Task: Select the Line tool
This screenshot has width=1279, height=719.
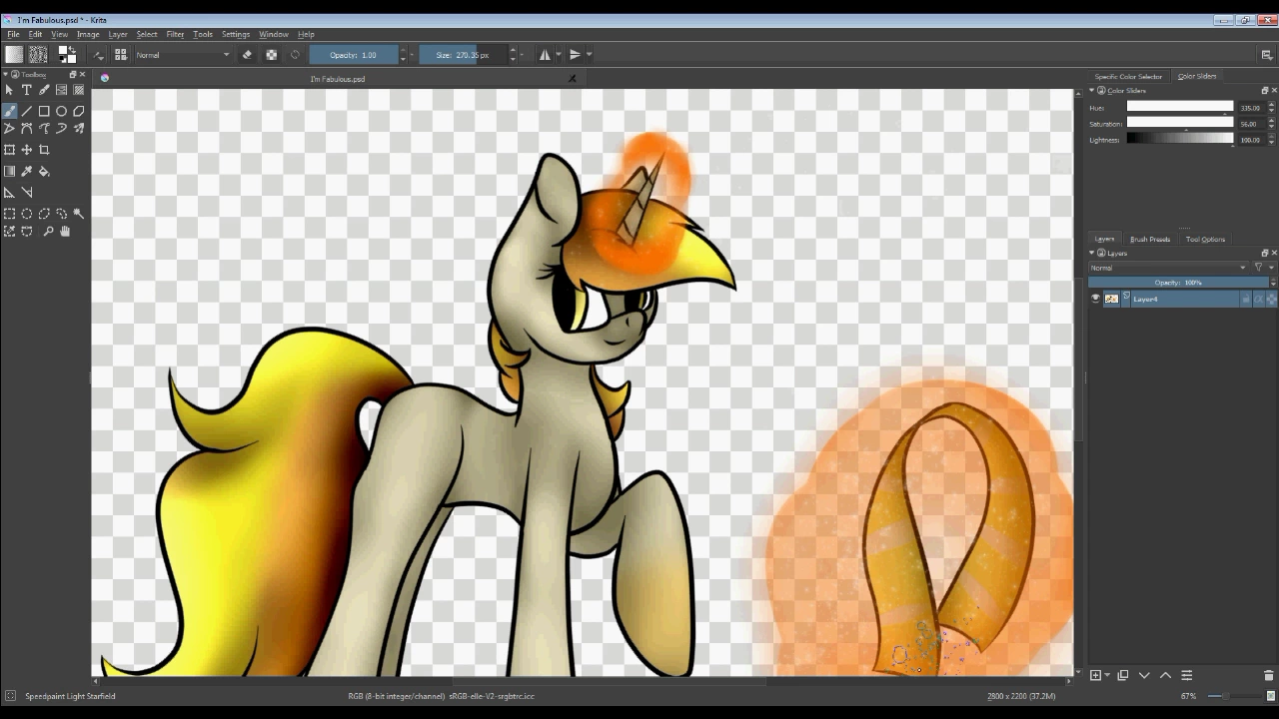Action: pyautogui.click(x=27, y=111)
